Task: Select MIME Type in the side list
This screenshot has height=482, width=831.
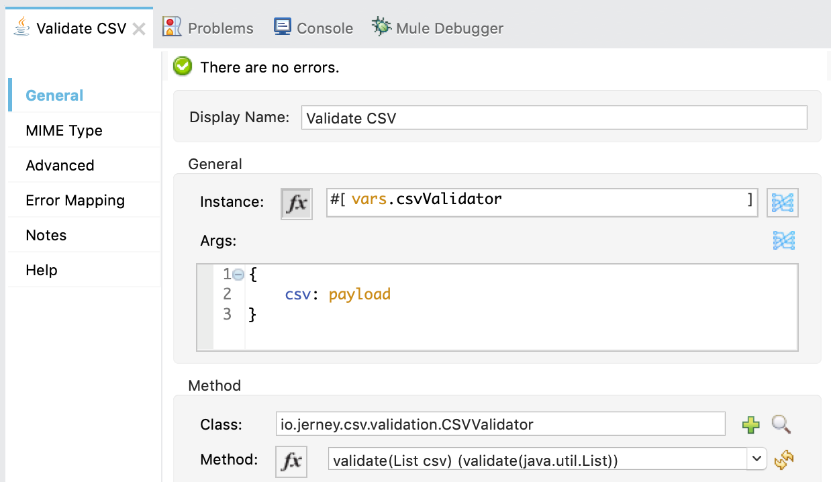Action: click(x=64, y=130)
